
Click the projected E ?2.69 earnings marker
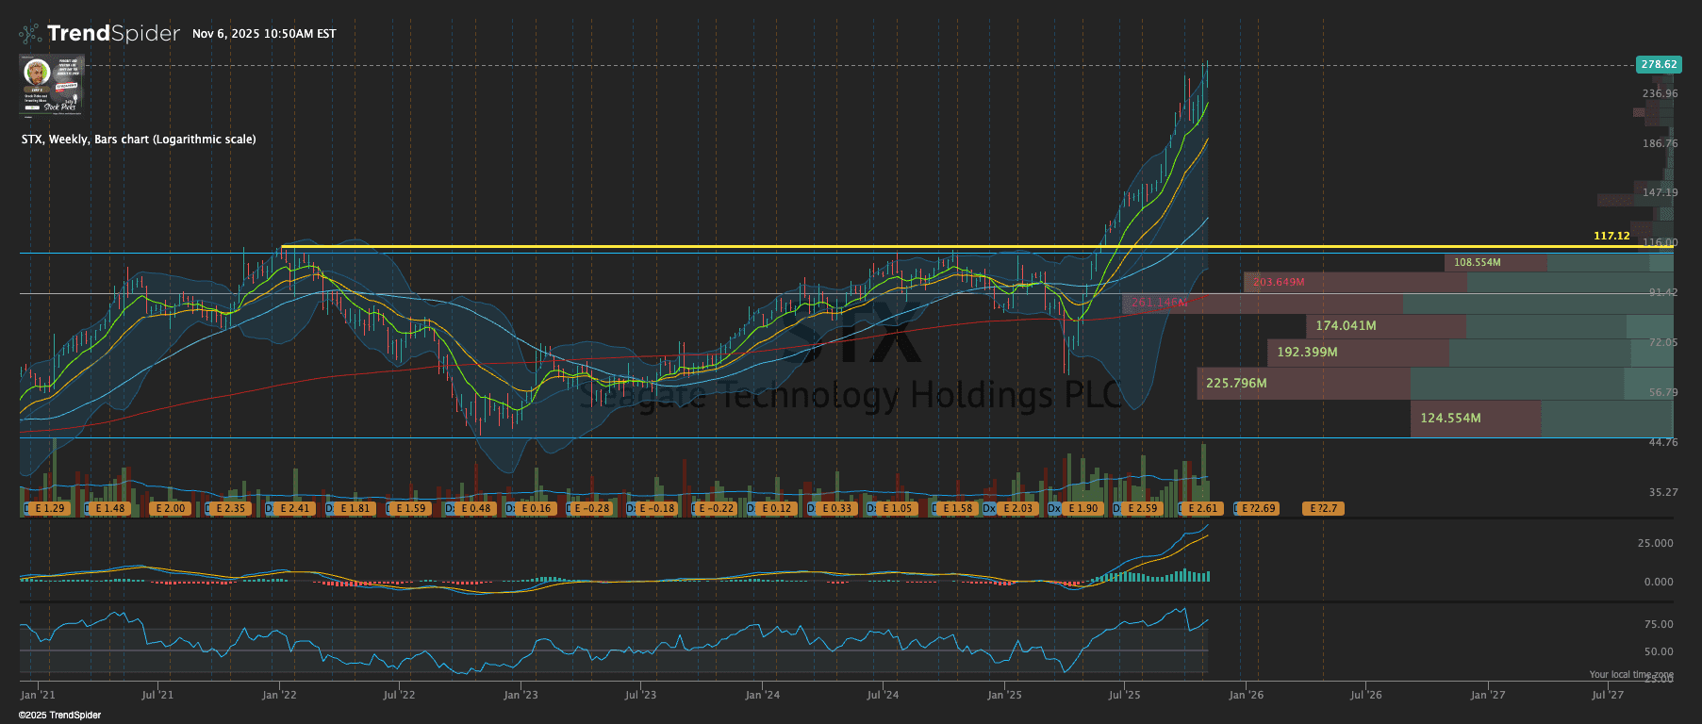[x=1257, y=508]
